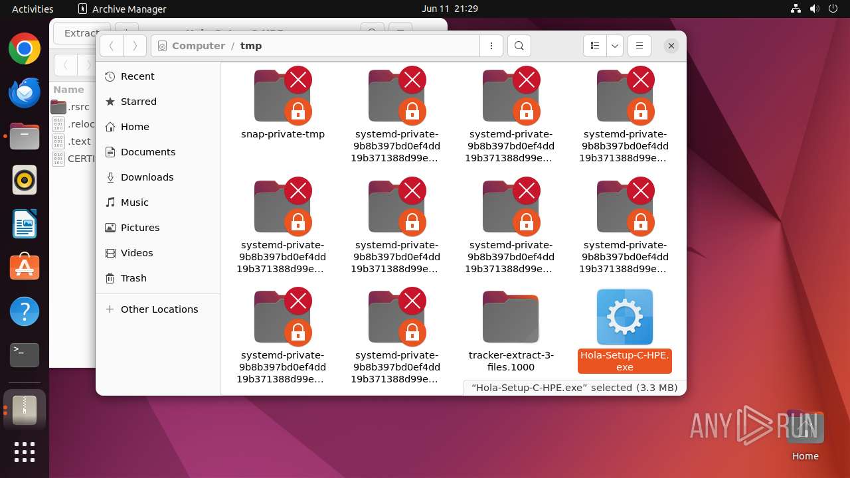Click Computer in the path bar
Image resolution: width=850 pixels, height=478 pixels.
(198, 46)
